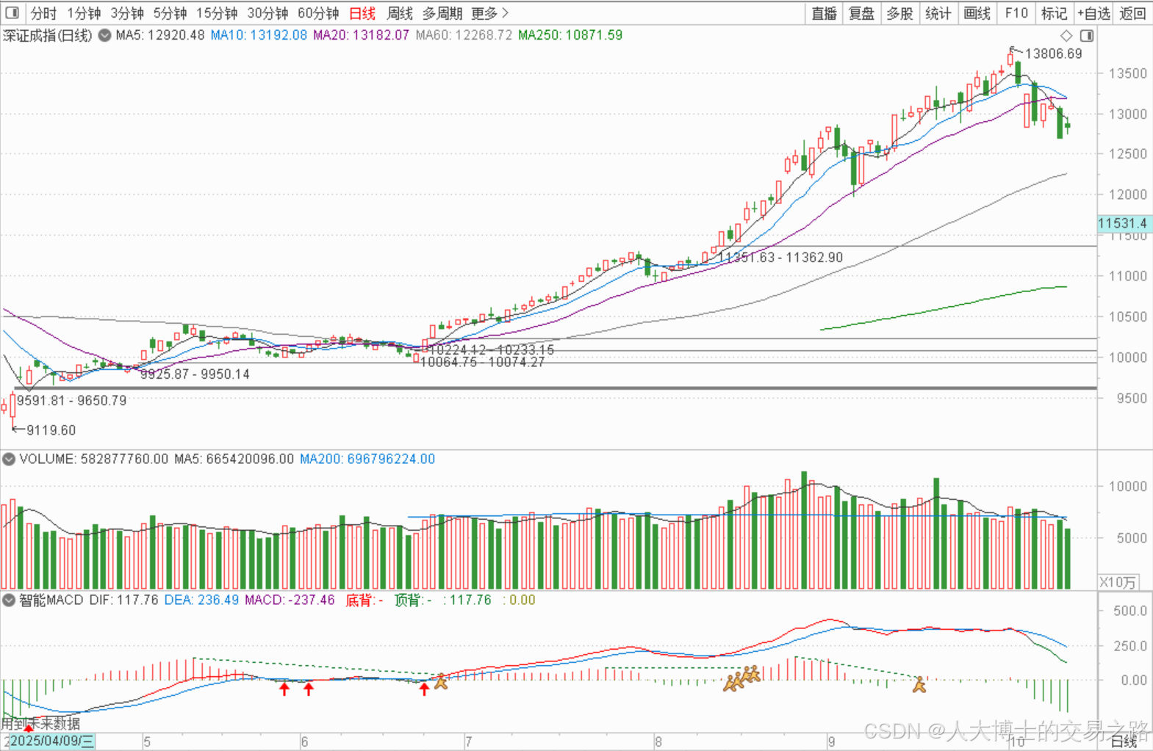Switch to the 日线 daily chart

(x=362, y=13)
